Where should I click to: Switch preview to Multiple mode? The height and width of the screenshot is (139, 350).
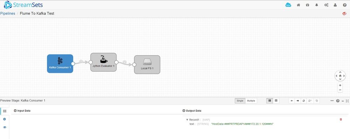(x=251, y=101)
